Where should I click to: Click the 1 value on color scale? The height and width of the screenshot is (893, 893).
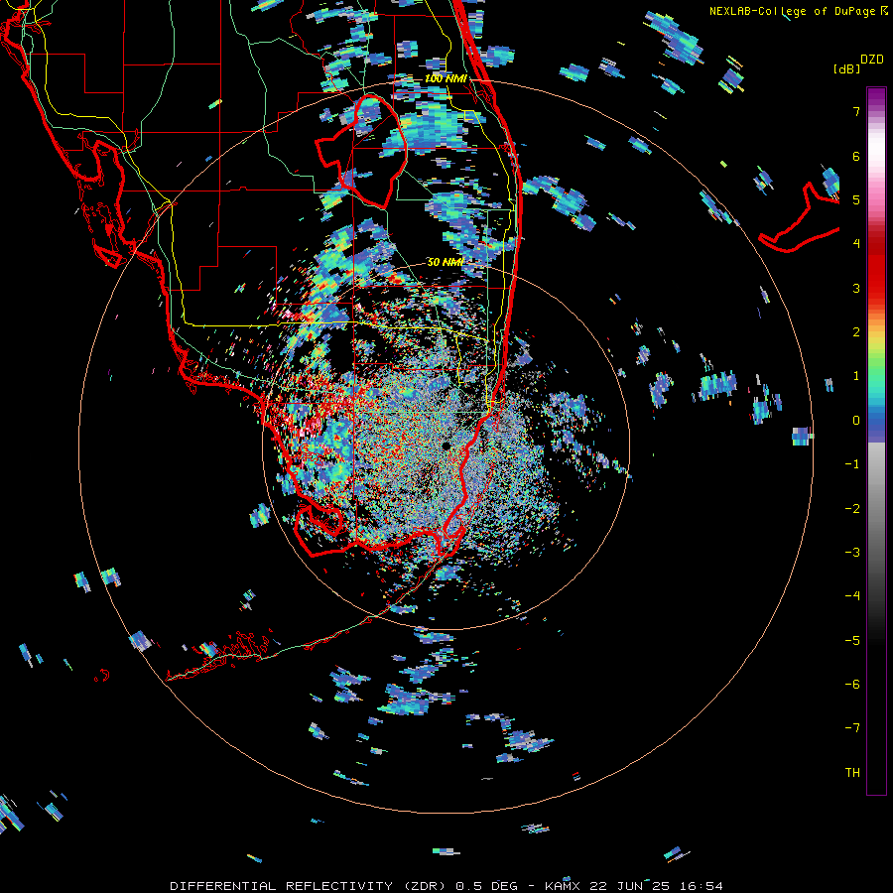point(856,376)
